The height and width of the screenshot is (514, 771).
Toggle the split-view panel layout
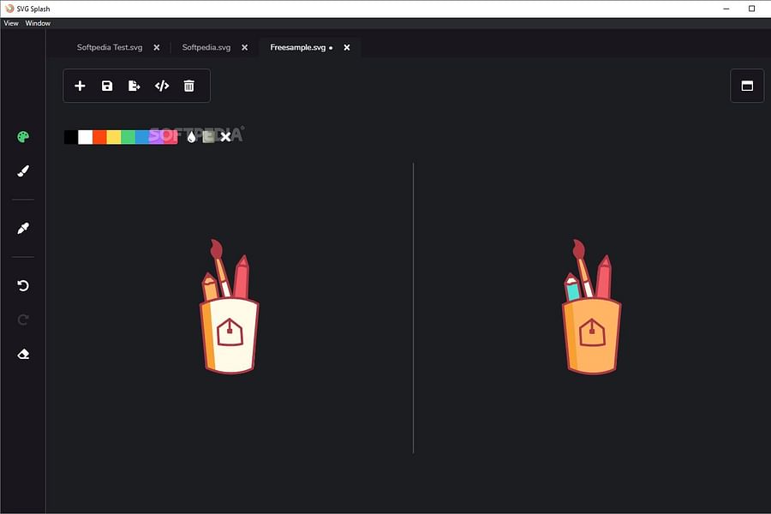pos(746,86)
